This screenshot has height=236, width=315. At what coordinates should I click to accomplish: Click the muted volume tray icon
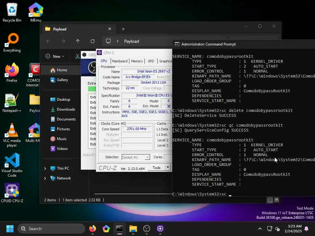[x=277, y=229]
